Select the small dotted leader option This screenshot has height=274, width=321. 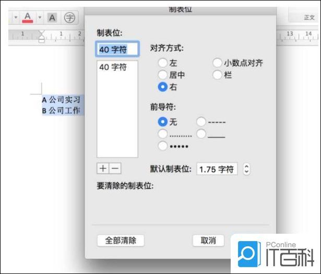(163, 134)
